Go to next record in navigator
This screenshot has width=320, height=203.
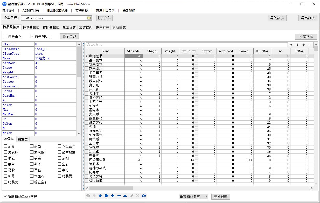coord(100,196)
